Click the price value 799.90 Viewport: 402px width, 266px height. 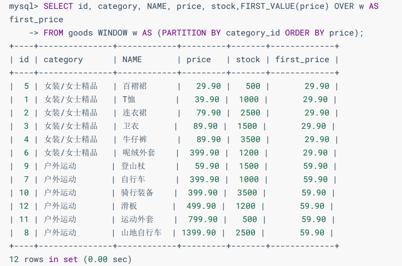pyautogui.click(x=203, y=219)
